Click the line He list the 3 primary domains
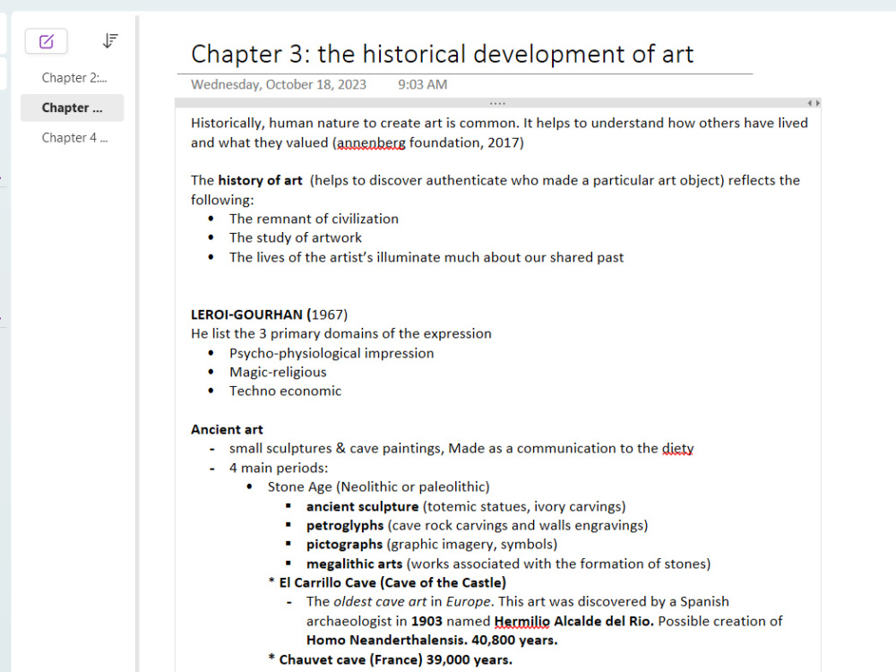Viewport: 896px width, 672px height. (x=341, y=333)
